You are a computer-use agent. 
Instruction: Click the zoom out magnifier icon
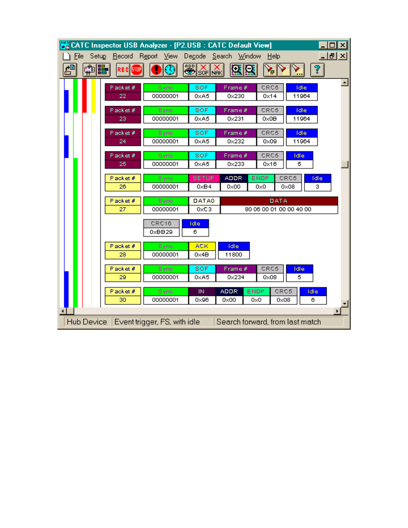(x=250, y=70)
